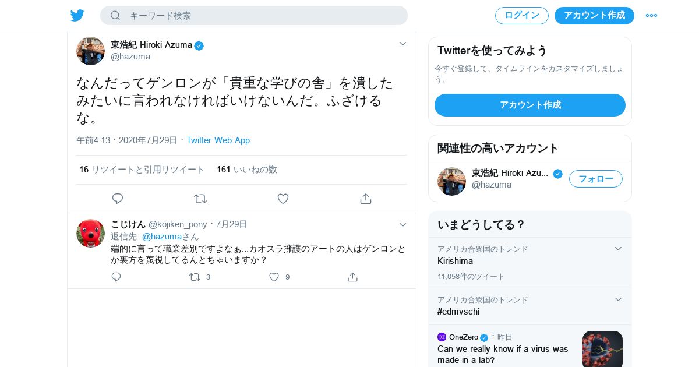The height and width of the screenshot is (367, 699).
Task: Share Hiroki Azuma's main tweet
Action: [x=366, y=199]
